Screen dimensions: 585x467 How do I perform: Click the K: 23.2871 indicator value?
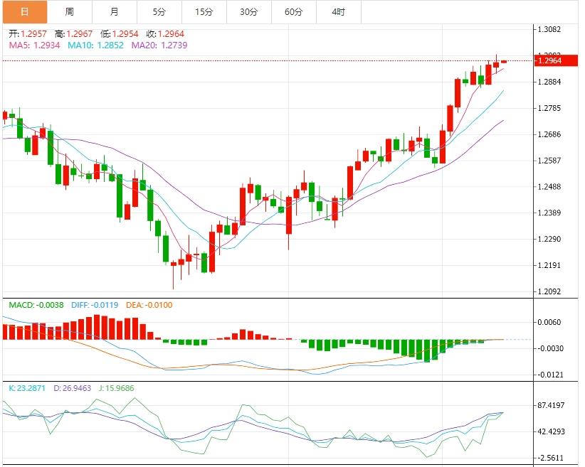coord(27,388)
